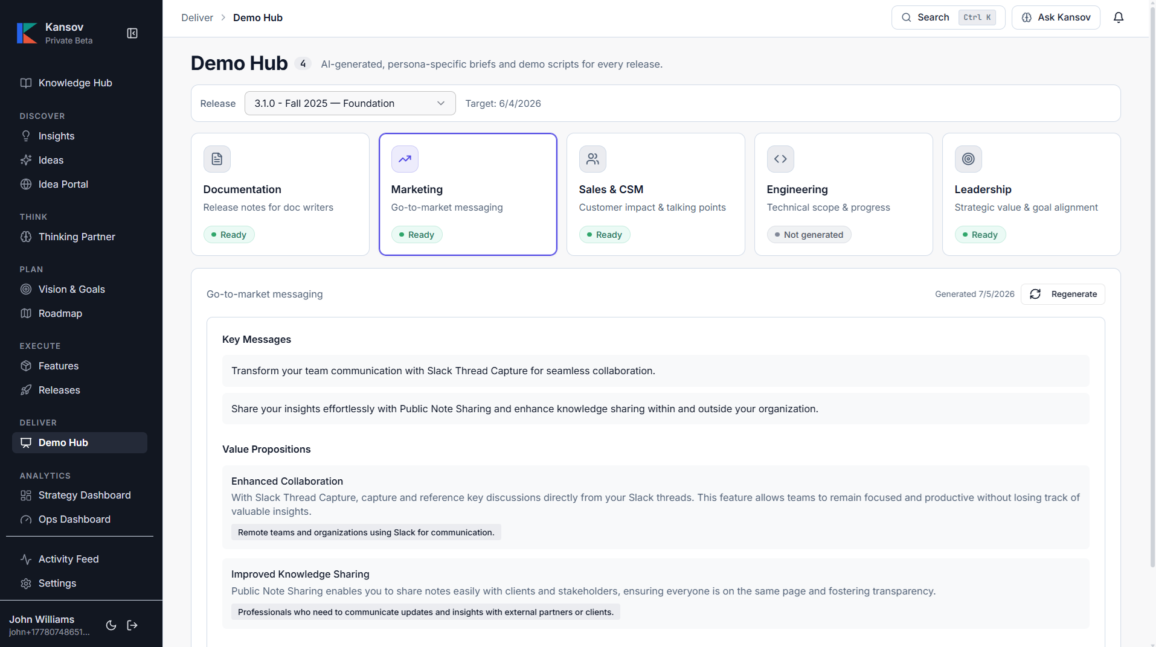
Task: Select the Documentation persona card
Action: pos(280,194)
